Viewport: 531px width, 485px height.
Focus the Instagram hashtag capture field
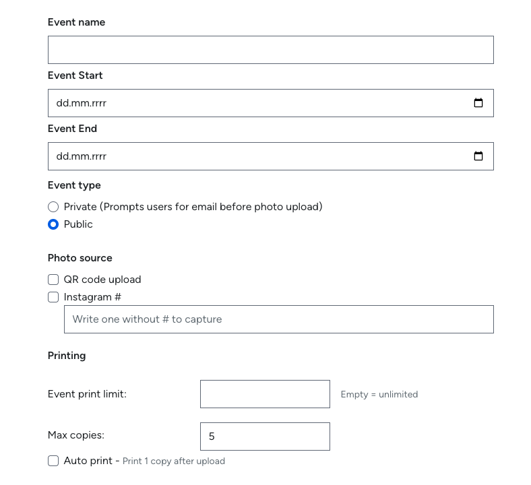point(279,319)
